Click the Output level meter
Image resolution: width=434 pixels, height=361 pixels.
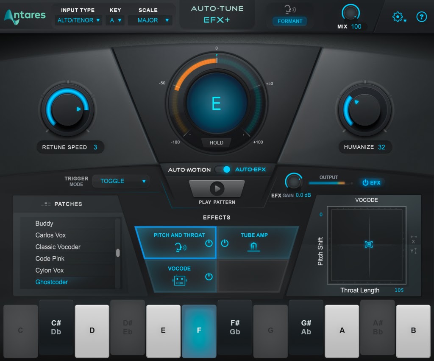pos(331,183)
